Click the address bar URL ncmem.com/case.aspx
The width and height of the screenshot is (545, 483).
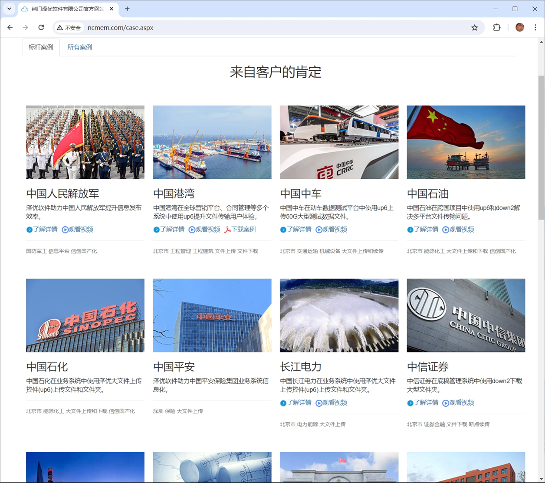tap(121, 27)
